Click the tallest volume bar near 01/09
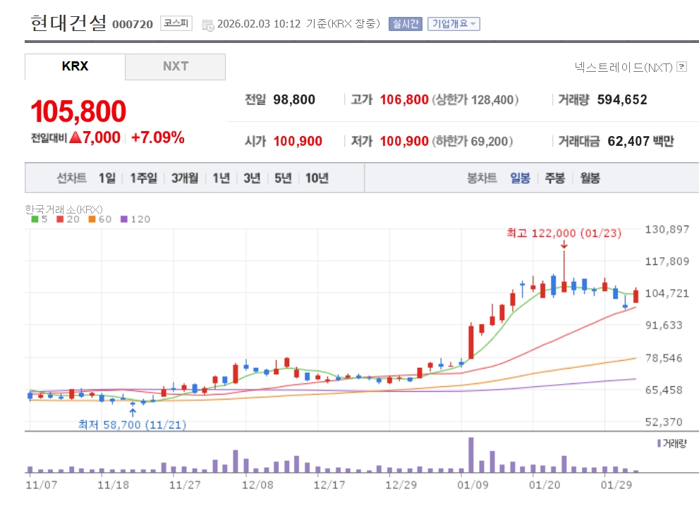The image size is (699, 506). click(470, 455)
